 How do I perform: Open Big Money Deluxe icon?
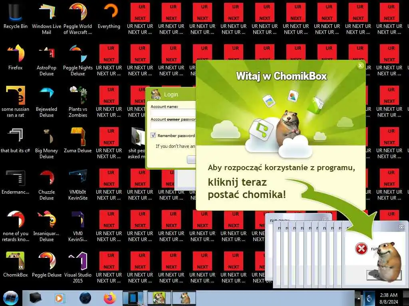[46, 143]
